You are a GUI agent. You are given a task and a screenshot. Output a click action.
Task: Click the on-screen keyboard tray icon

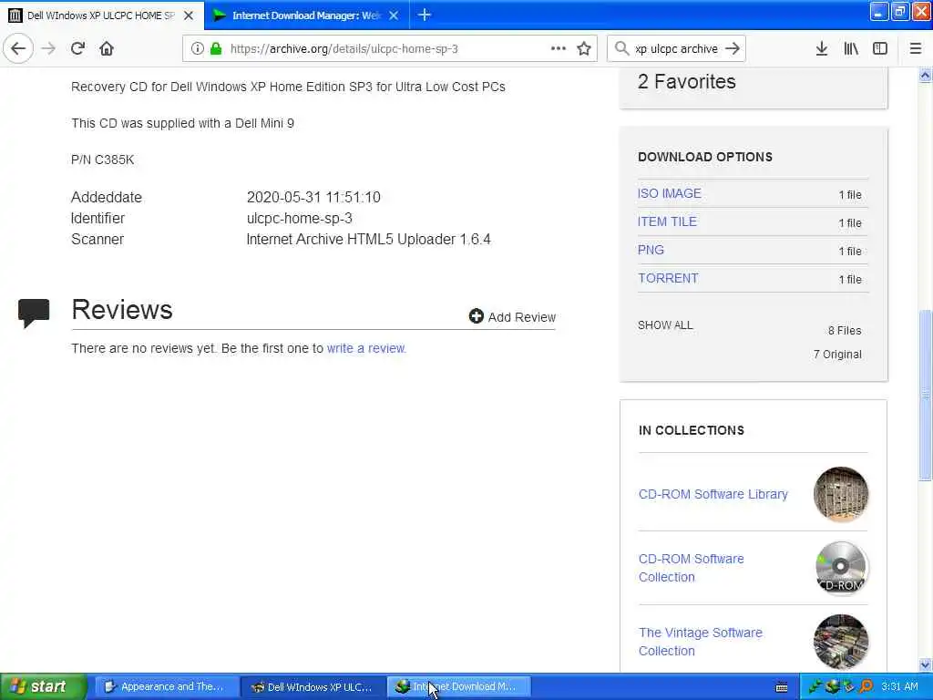point(782,687)
